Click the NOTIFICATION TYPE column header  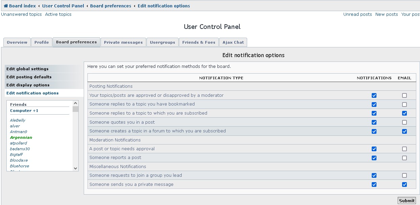click(x=221, y=78)
